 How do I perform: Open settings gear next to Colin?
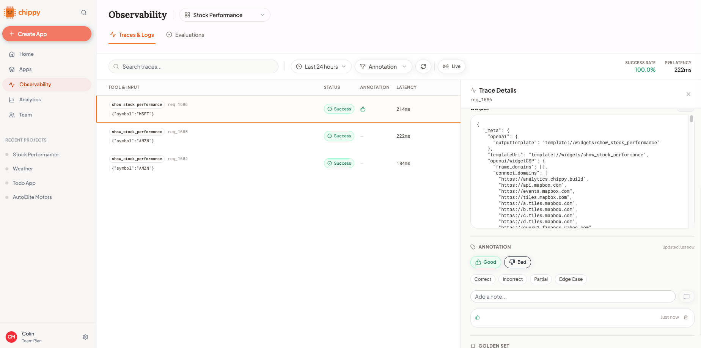point(85,337)
